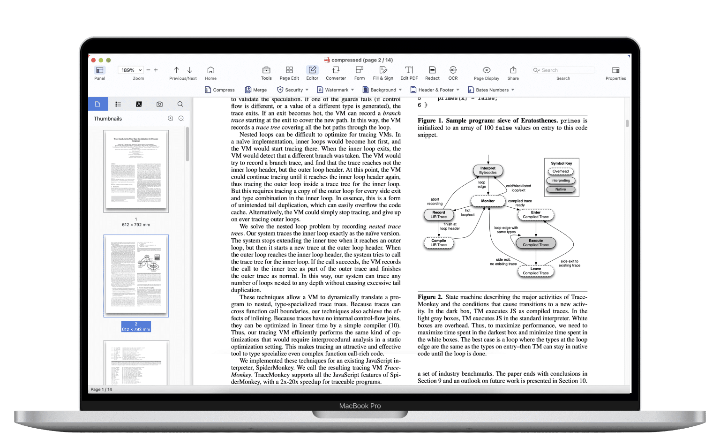The image size is (720, 446).
Task: Select page 3 thumbnail
Action: (x=136, y=363)
